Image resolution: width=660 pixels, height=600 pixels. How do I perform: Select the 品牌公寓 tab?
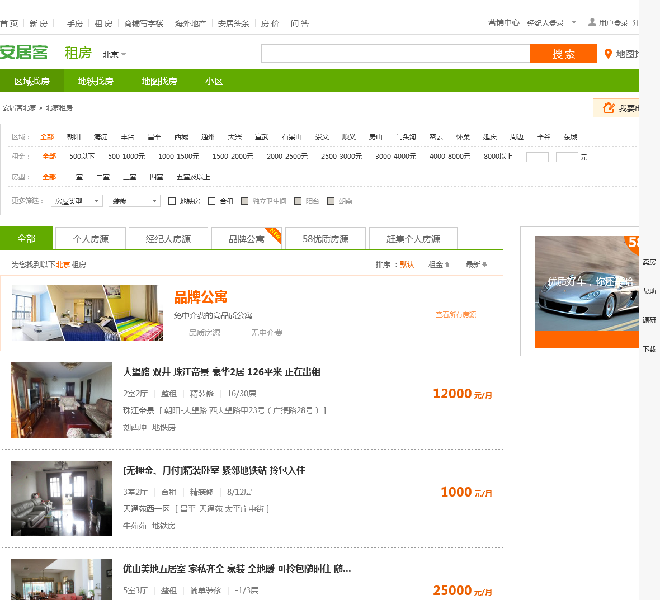tap(246, 239)
